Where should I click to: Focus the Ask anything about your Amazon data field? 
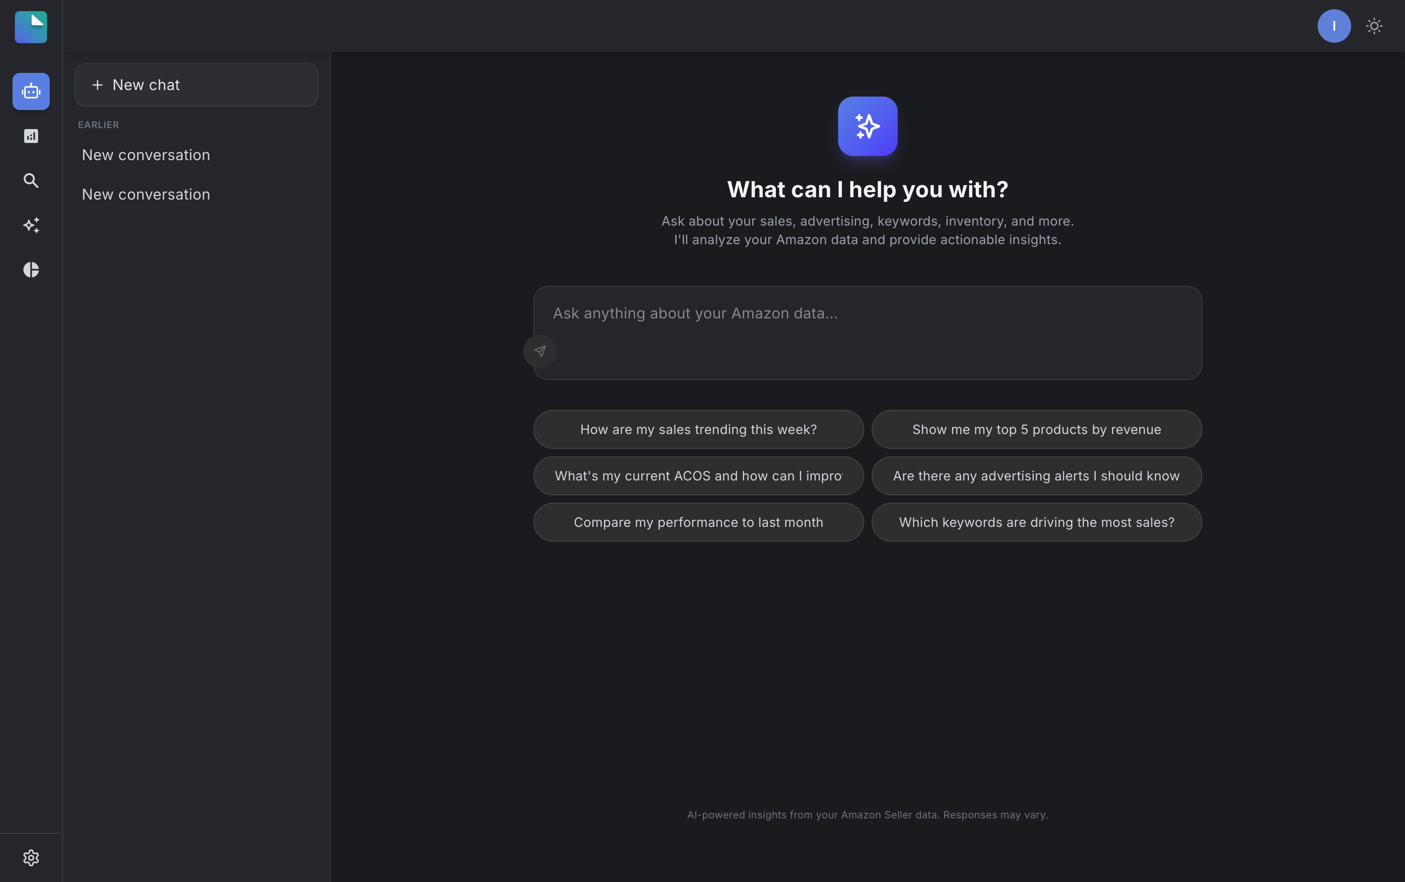pos(867,333)
